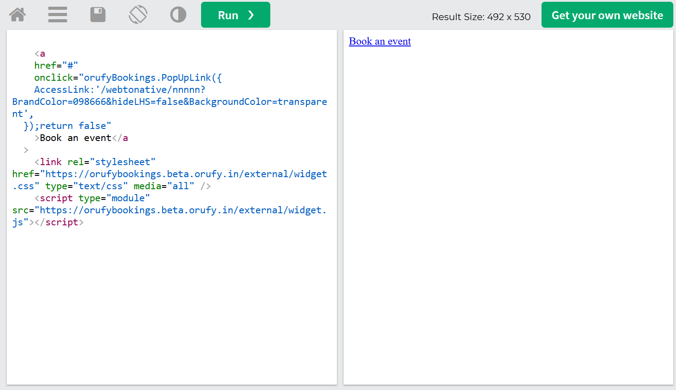Click the Result Size label

tap(481, 17)
